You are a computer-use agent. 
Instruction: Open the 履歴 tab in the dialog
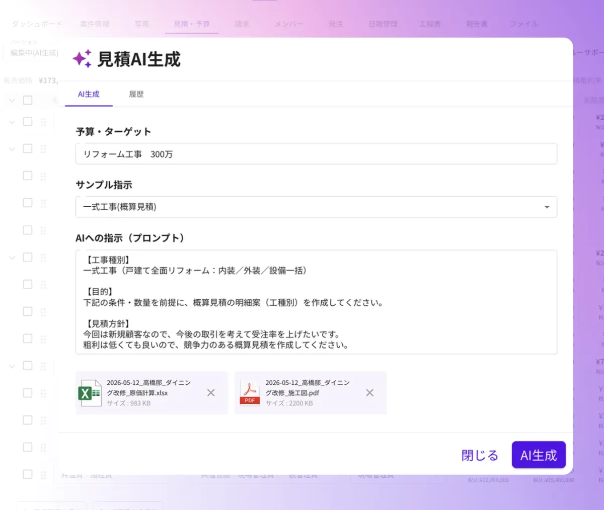tap(136, 94)
